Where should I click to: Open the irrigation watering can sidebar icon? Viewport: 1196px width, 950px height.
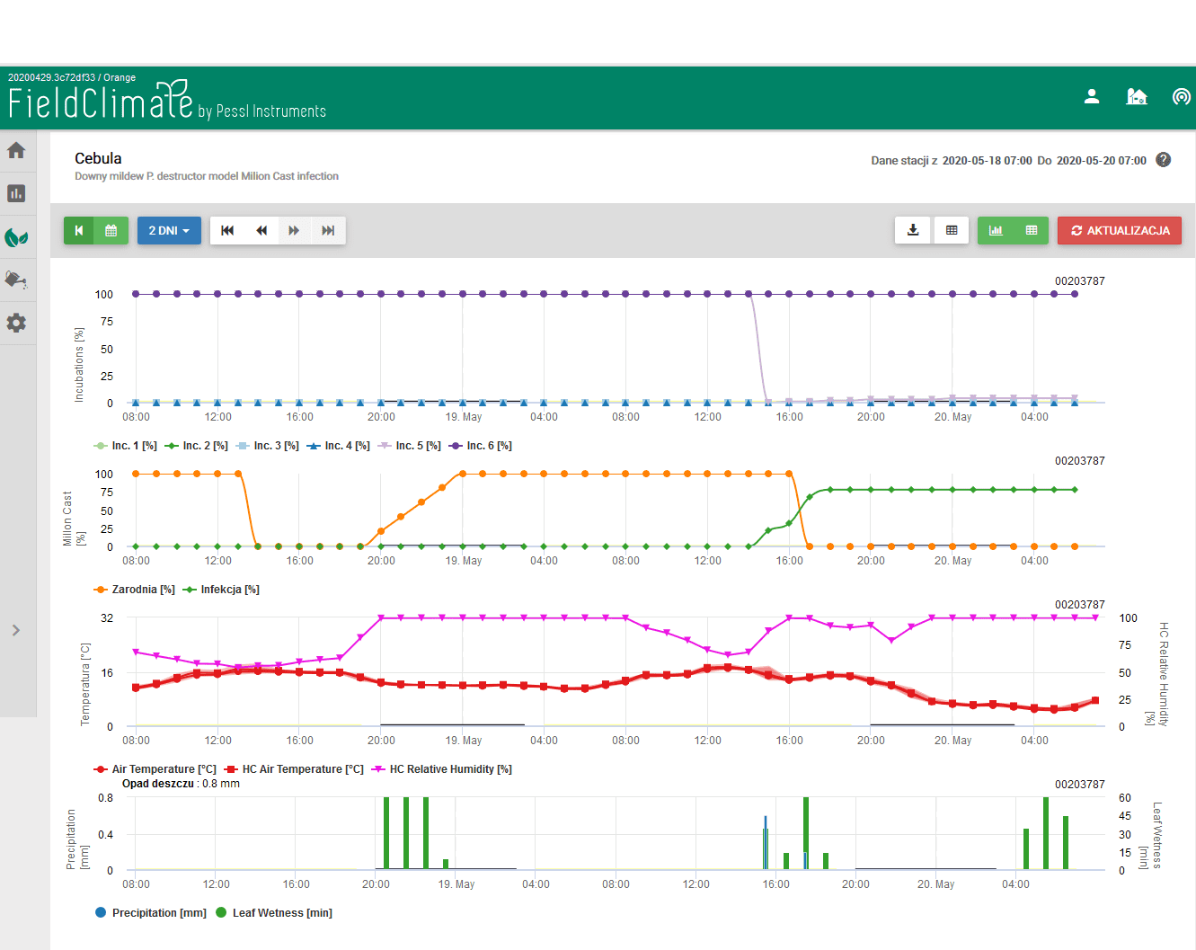16,280
